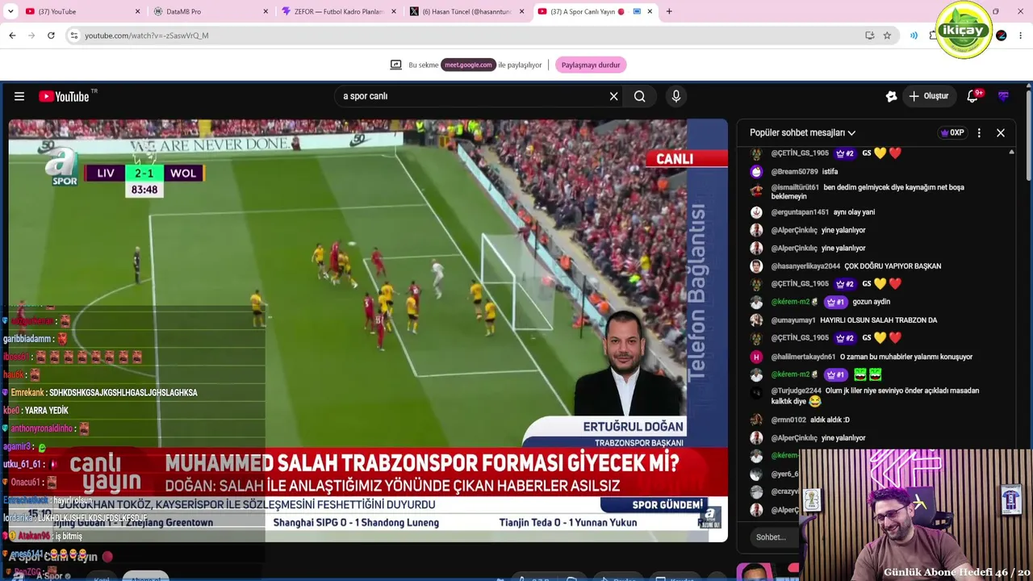Image resolution: width=1033 pixels, height=581 pixels.
Task: Click the "HAYIRLI OLSUN SALAH TRABZON DA" message
Action: [878, 320]
